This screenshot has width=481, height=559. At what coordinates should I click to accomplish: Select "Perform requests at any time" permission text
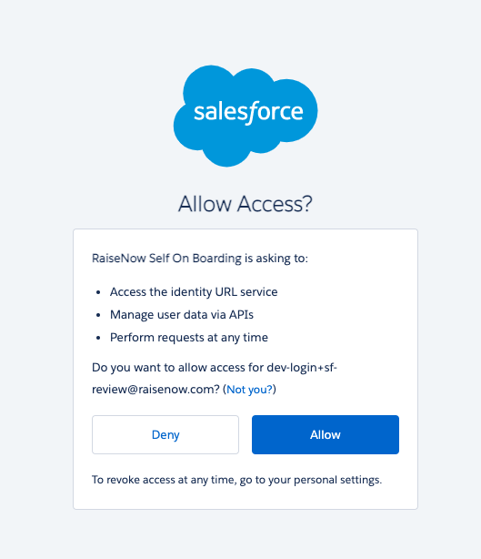click(189, 338)
